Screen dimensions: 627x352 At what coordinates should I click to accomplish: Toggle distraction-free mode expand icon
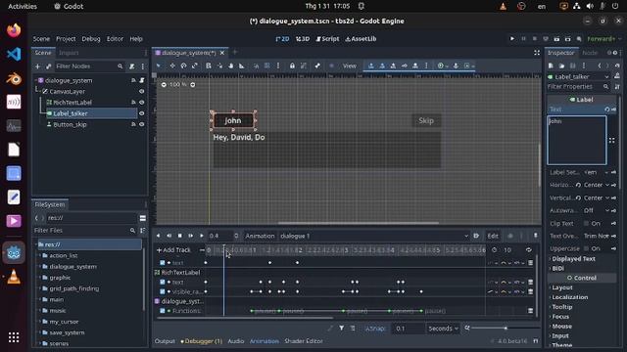(x=537, y=53)
